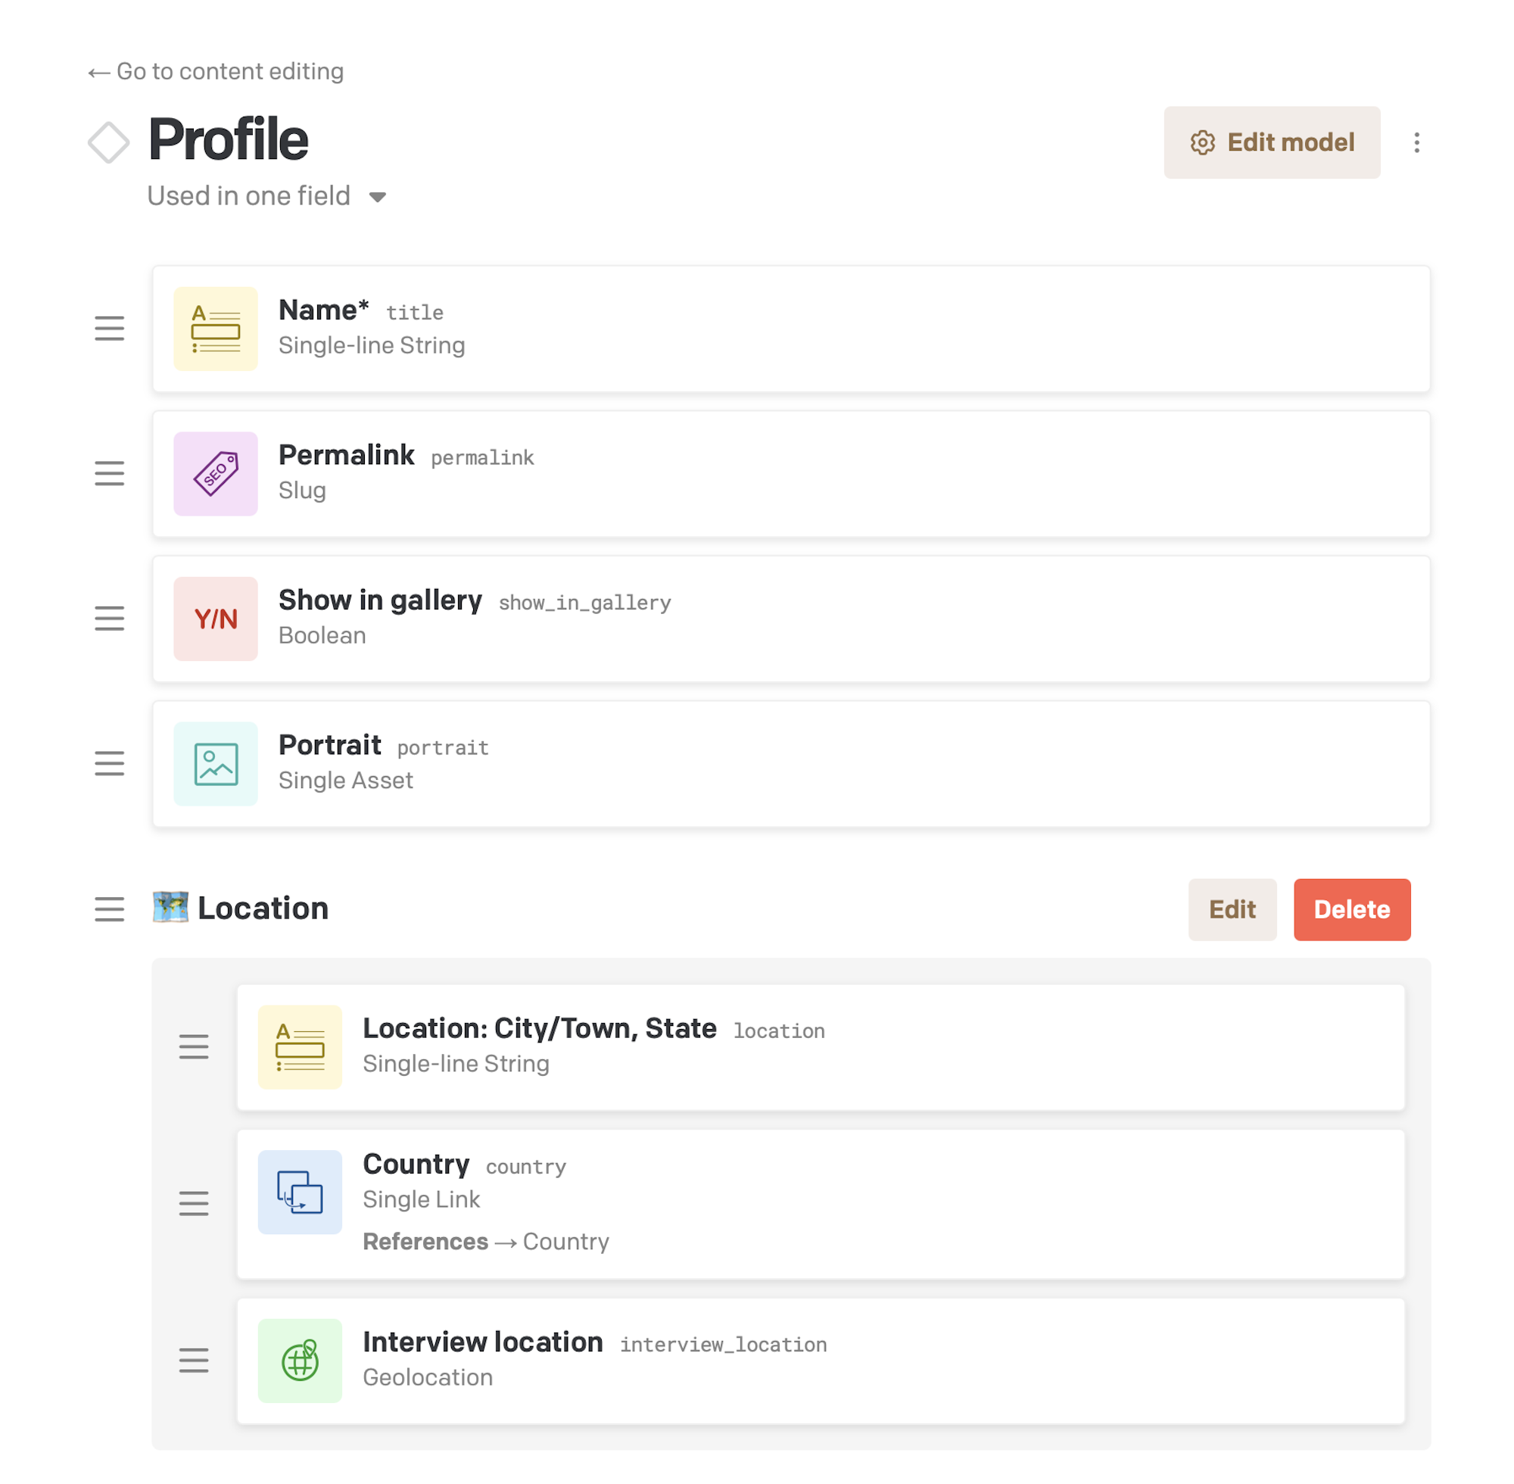Click the Y/N boolean icon for Show in gallery
1514x1484 pixels.
215,618
